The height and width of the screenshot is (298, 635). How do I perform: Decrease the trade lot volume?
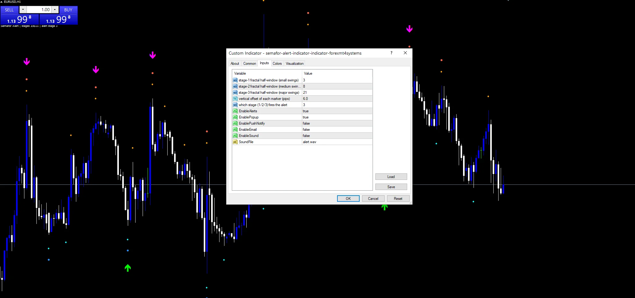[x=23, y=10]
